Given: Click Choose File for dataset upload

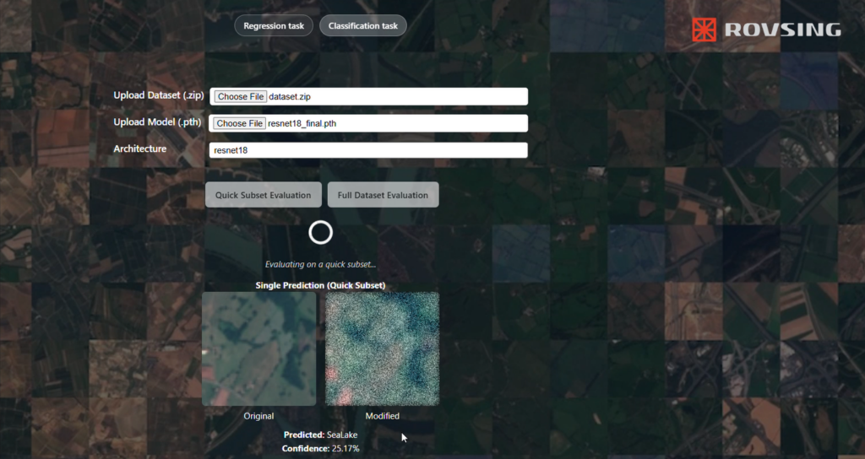Looking at the screenshot, I should click(x=241, y=96).
